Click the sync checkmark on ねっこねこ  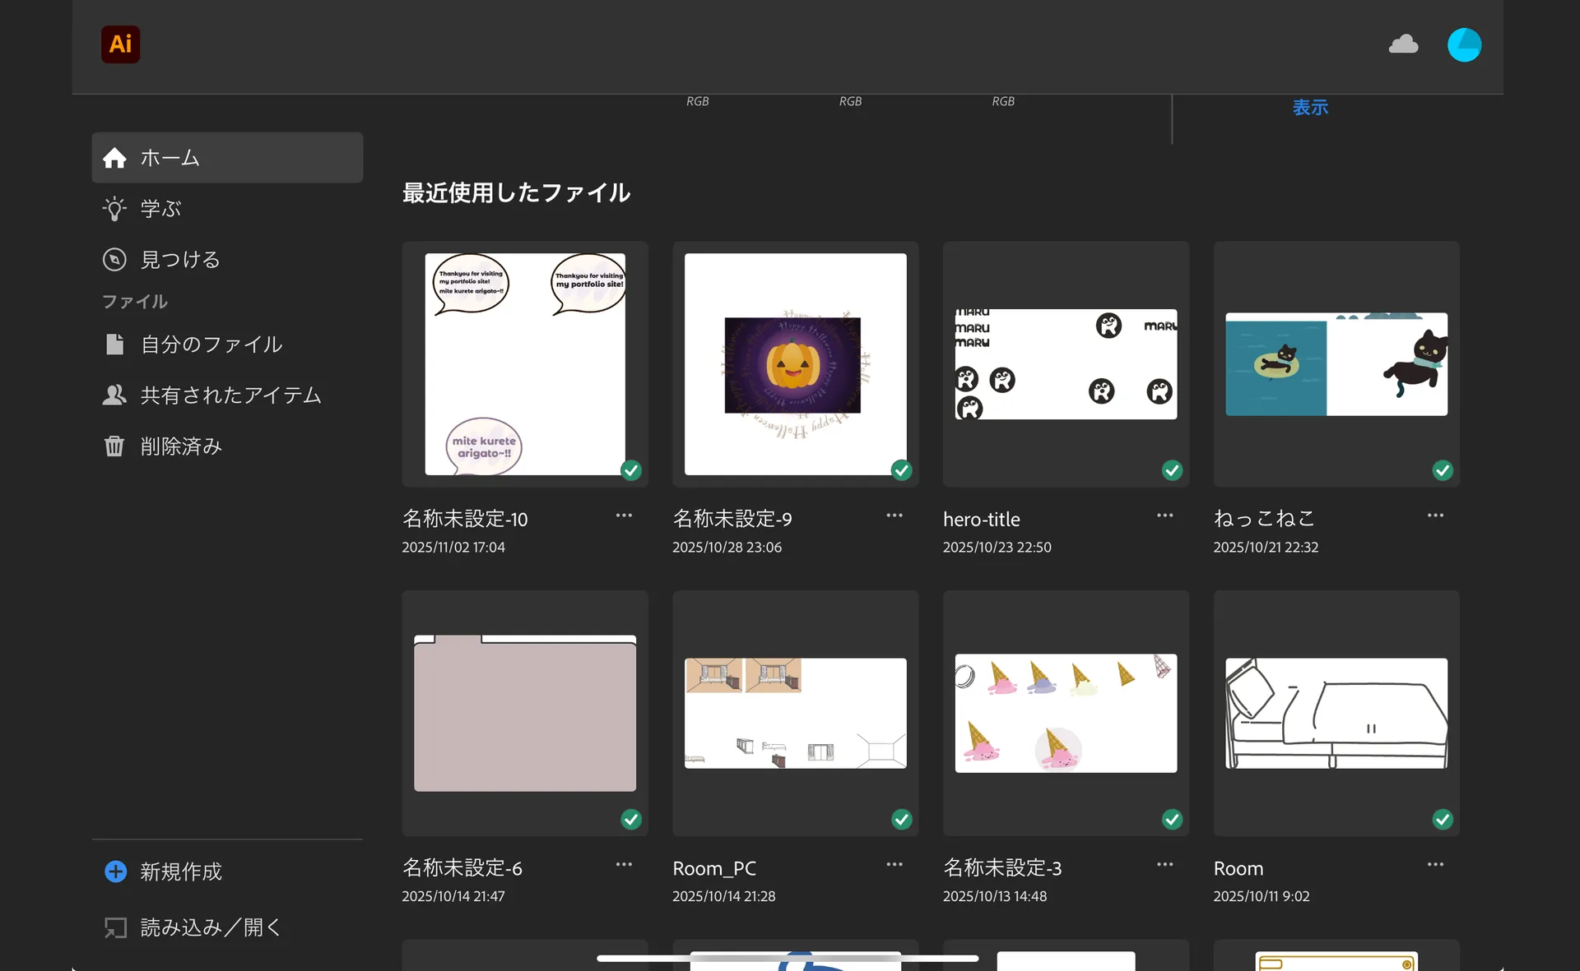(x=1442, y=470)
